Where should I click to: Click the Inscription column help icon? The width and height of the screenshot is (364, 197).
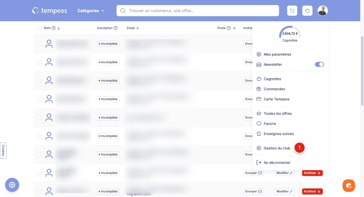116,28
